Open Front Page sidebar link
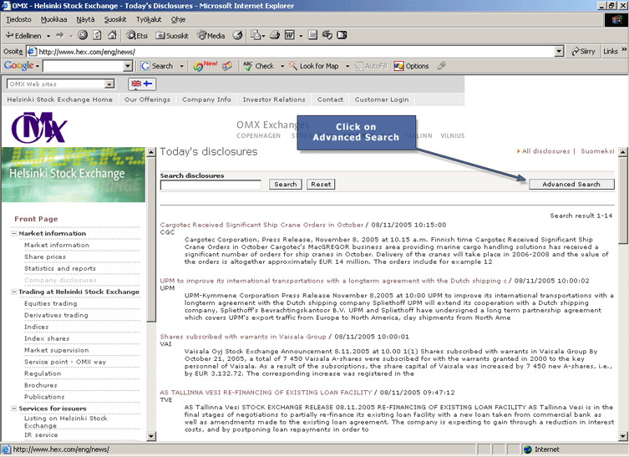The image size is (629, 457). click(x=36, y=219)
